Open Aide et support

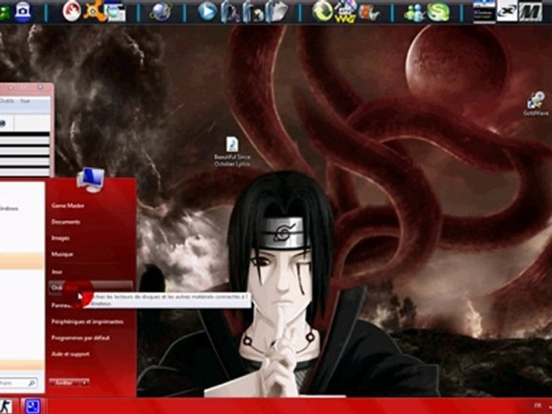(70, 354)
